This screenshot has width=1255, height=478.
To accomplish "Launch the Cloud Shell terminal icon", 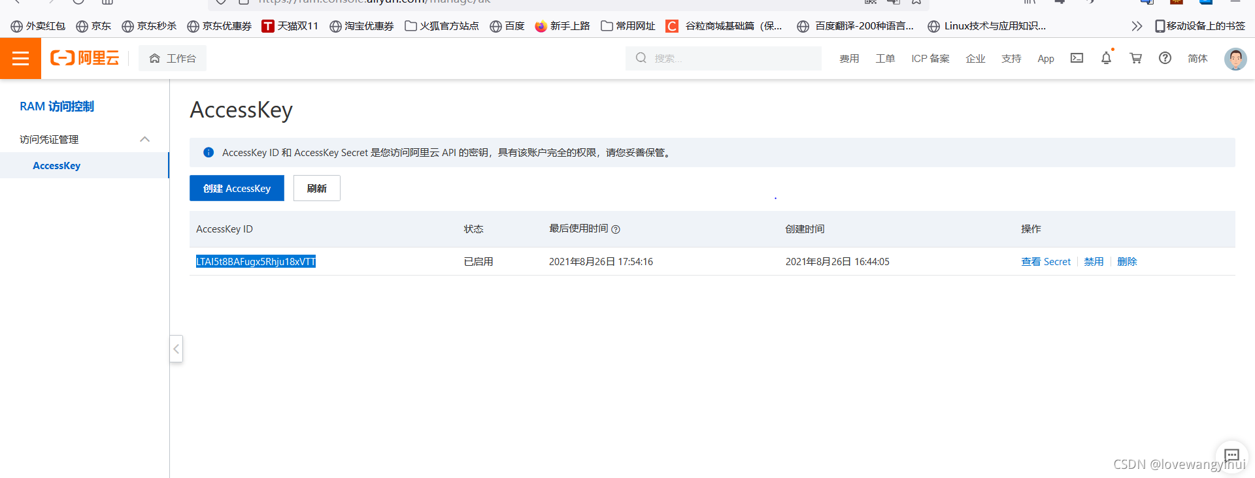I will (x=1077, y=58).
